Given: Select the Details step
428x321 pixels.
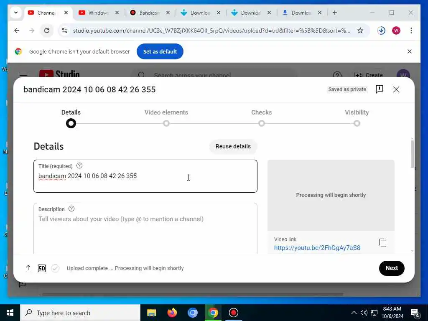Looking at the screenshot, I should [x=71, y=118].
